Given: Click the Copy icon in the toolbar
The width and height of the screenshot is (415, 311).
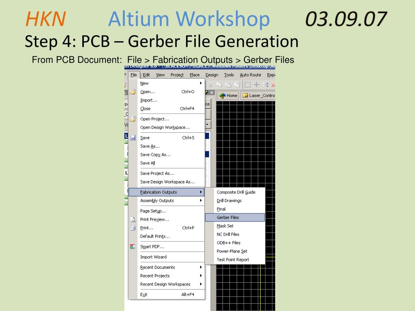Looking at the screenshot, I should coord(219,85).
